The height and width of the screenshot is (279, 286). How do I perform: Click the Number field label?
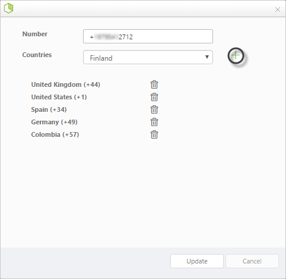(35, 34)
